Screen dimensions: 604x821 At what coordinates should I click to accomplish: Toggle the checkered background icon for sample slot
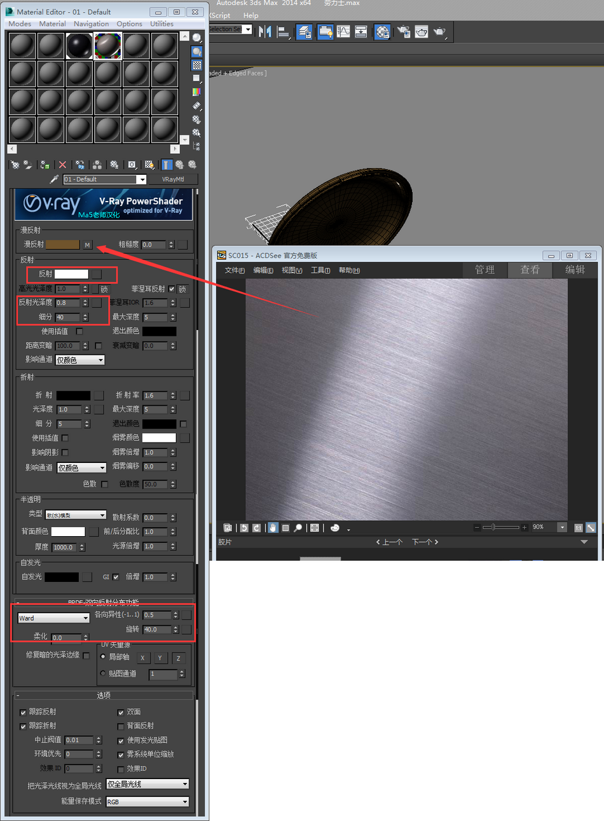(197, 65)
